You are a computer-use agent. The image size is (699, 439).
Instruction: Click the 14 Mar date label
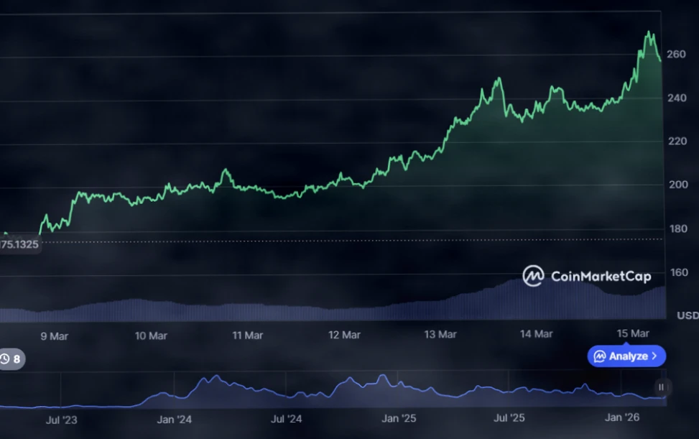[537, 334]
